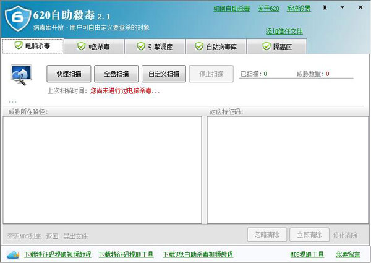Click the 威胁所在路径 column header label
371x263 pixels.
point(28,112)
